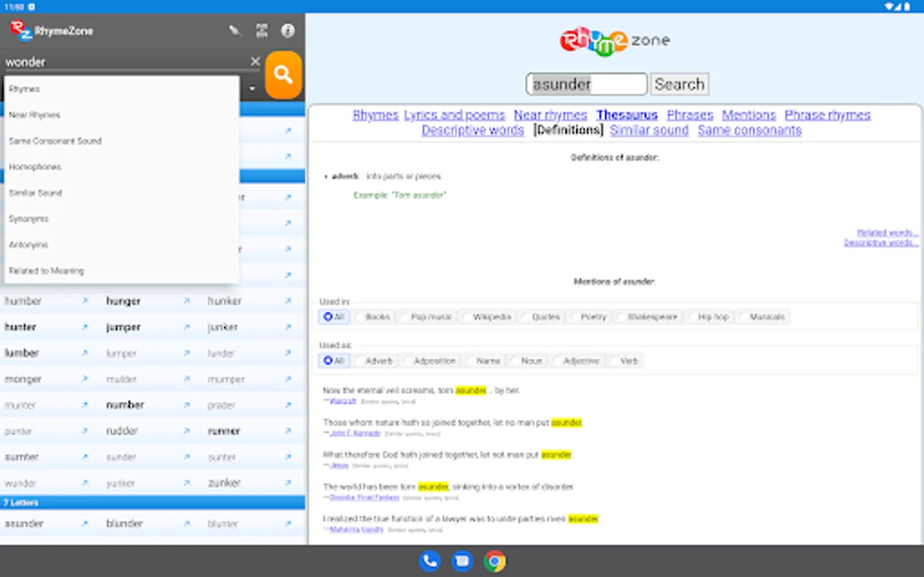Select the 'All' radio under Used in
This screenshot has height=577, width=924.
tap(334, 317)
